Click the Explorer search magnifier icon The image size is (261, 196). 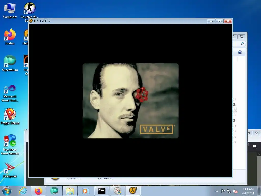tap(242, 44)
